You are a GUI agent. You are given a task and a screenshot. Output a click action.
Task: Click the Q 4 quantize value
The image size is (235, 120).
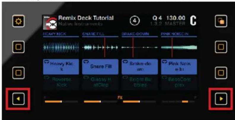(x=157, y=18)
